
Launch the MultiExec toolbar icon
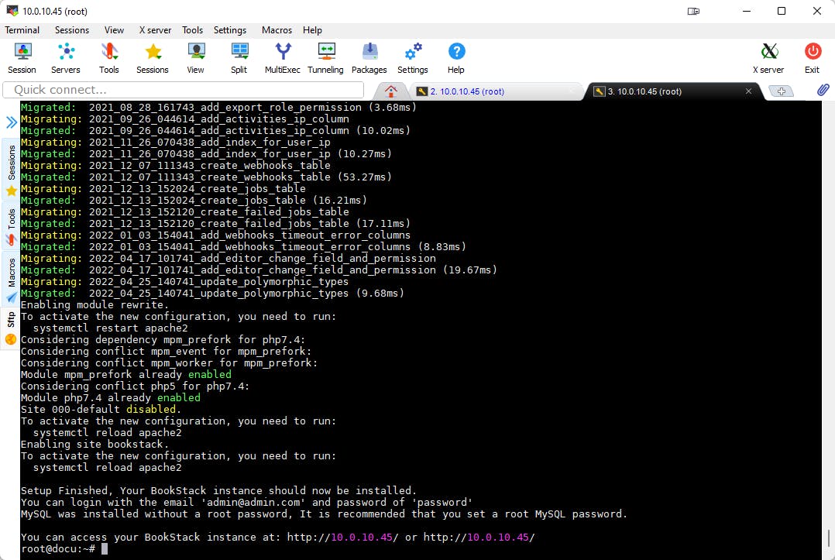coord(282,58)
